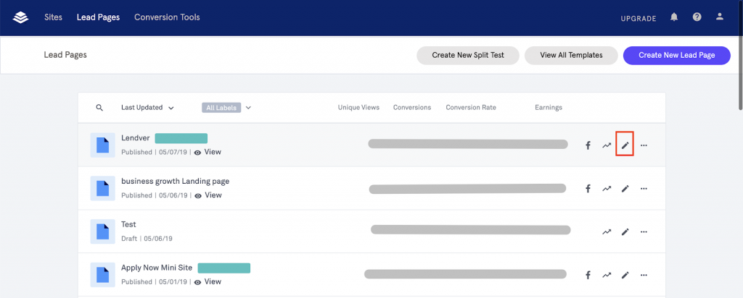Open analytics chart icon for Test page
This screenshot has height=298, width=743.
tap(607, 232)
